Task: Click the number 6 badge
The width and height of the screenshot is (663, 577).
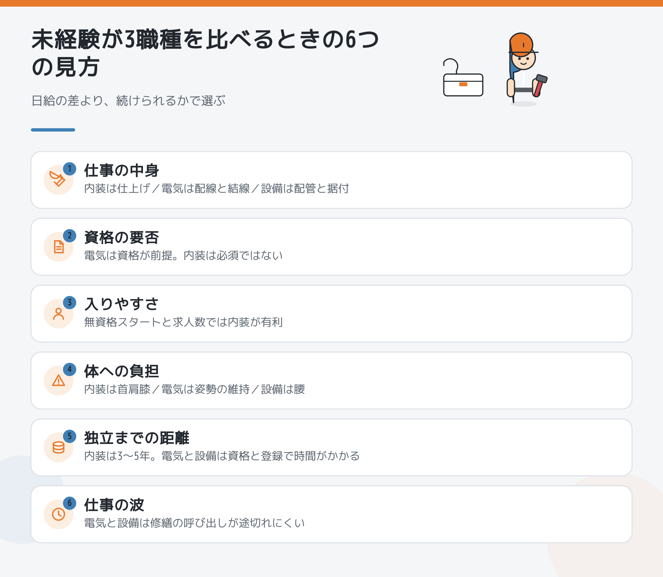Action: coord(70,503)
